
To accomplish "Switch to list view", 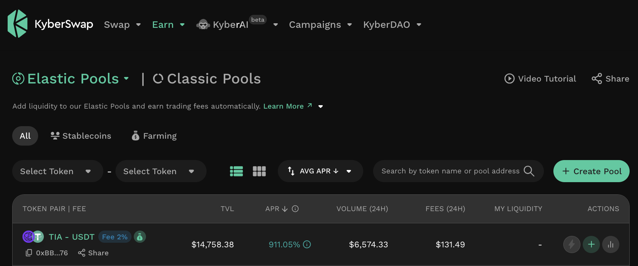I will pyautogui.click(x=236, y=171).
